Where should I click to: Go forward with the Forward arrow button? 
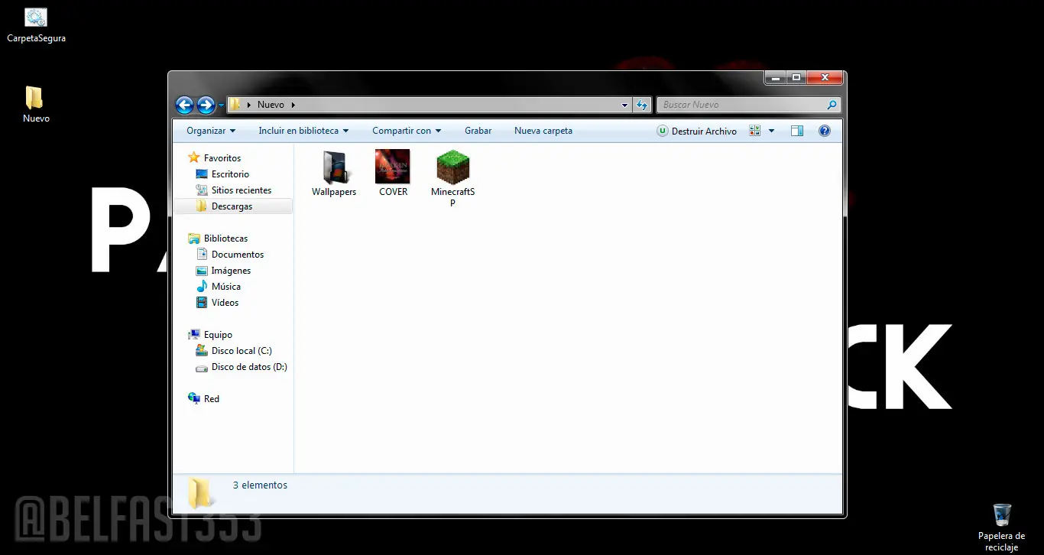206,105
